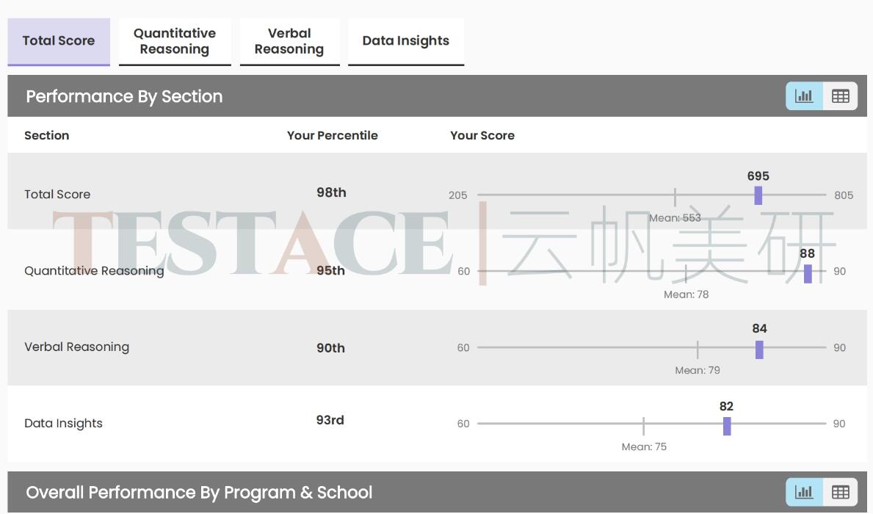
Task: Switch Performance By Section to chart view
Action: (x=804, y=96)
